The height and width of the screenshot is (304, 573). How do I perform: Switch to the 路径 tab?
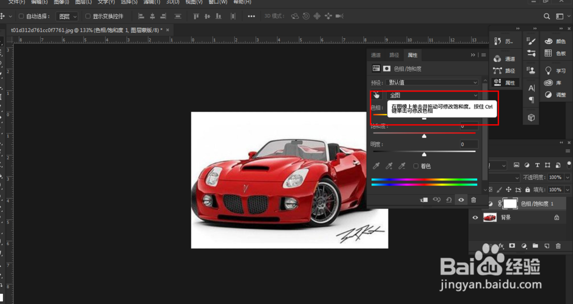(394, 55)
